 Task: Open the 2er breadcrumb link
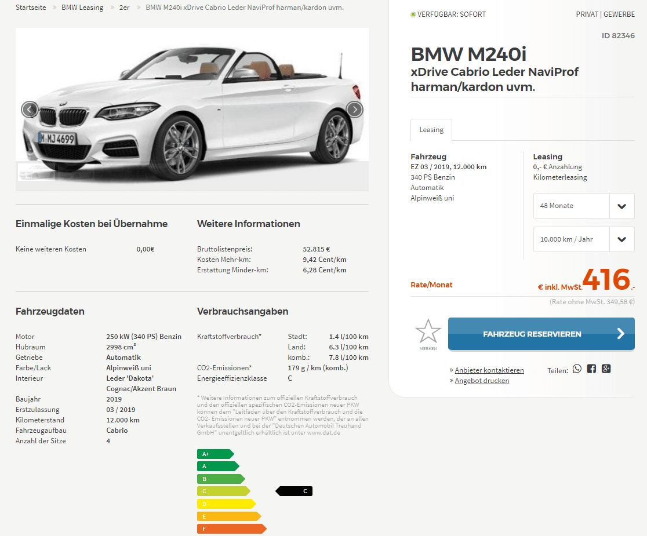coord(124,8)
